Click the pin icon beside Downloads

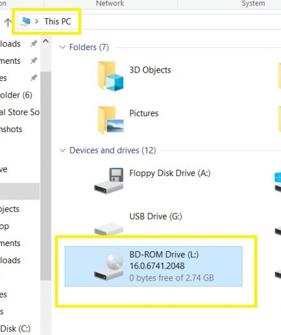34,44
